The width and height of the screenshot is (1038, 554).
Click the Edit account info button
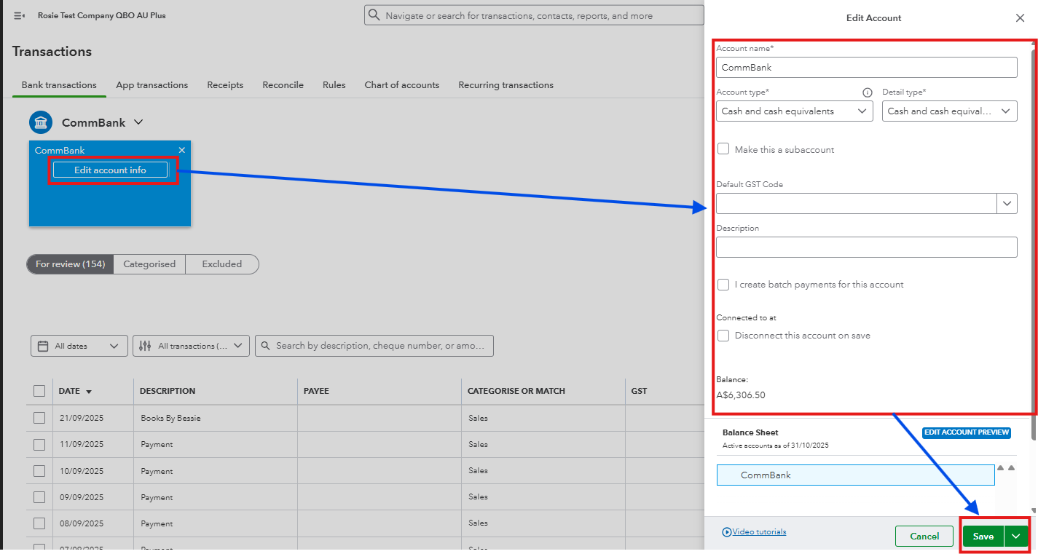pos(111,170)
